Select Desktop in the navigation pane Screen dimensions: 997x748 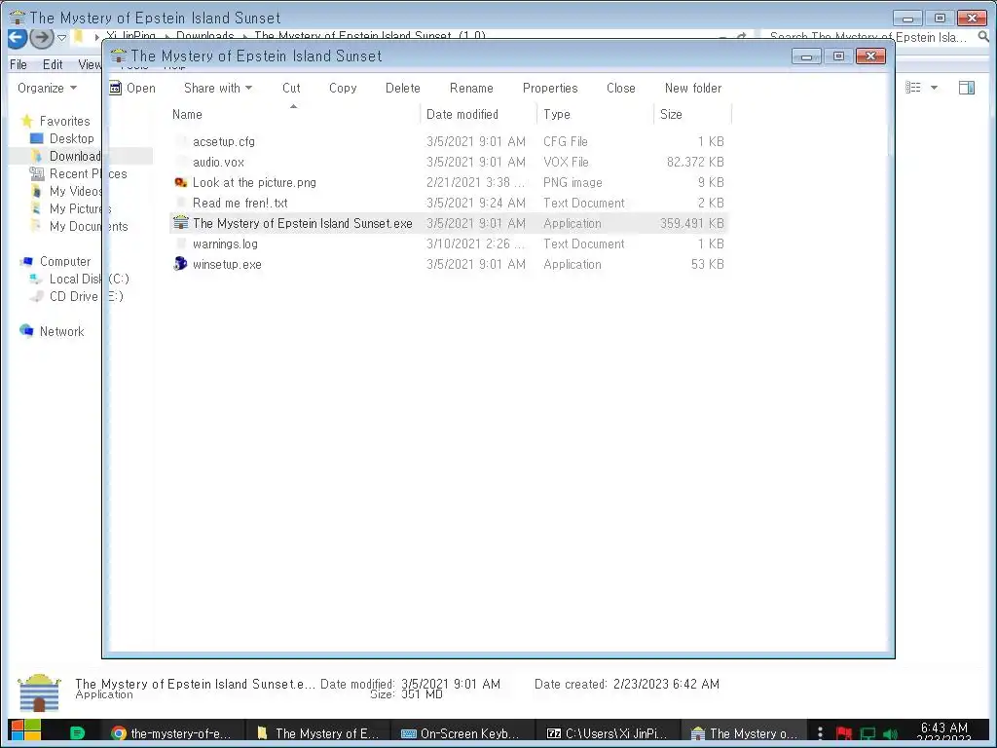click(x=71, y=138)
